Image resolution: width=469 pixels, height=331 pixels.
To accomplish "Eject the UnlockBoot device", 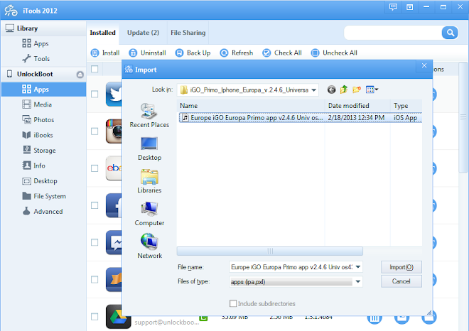I will pyautogui.click(x=80, y=74).
